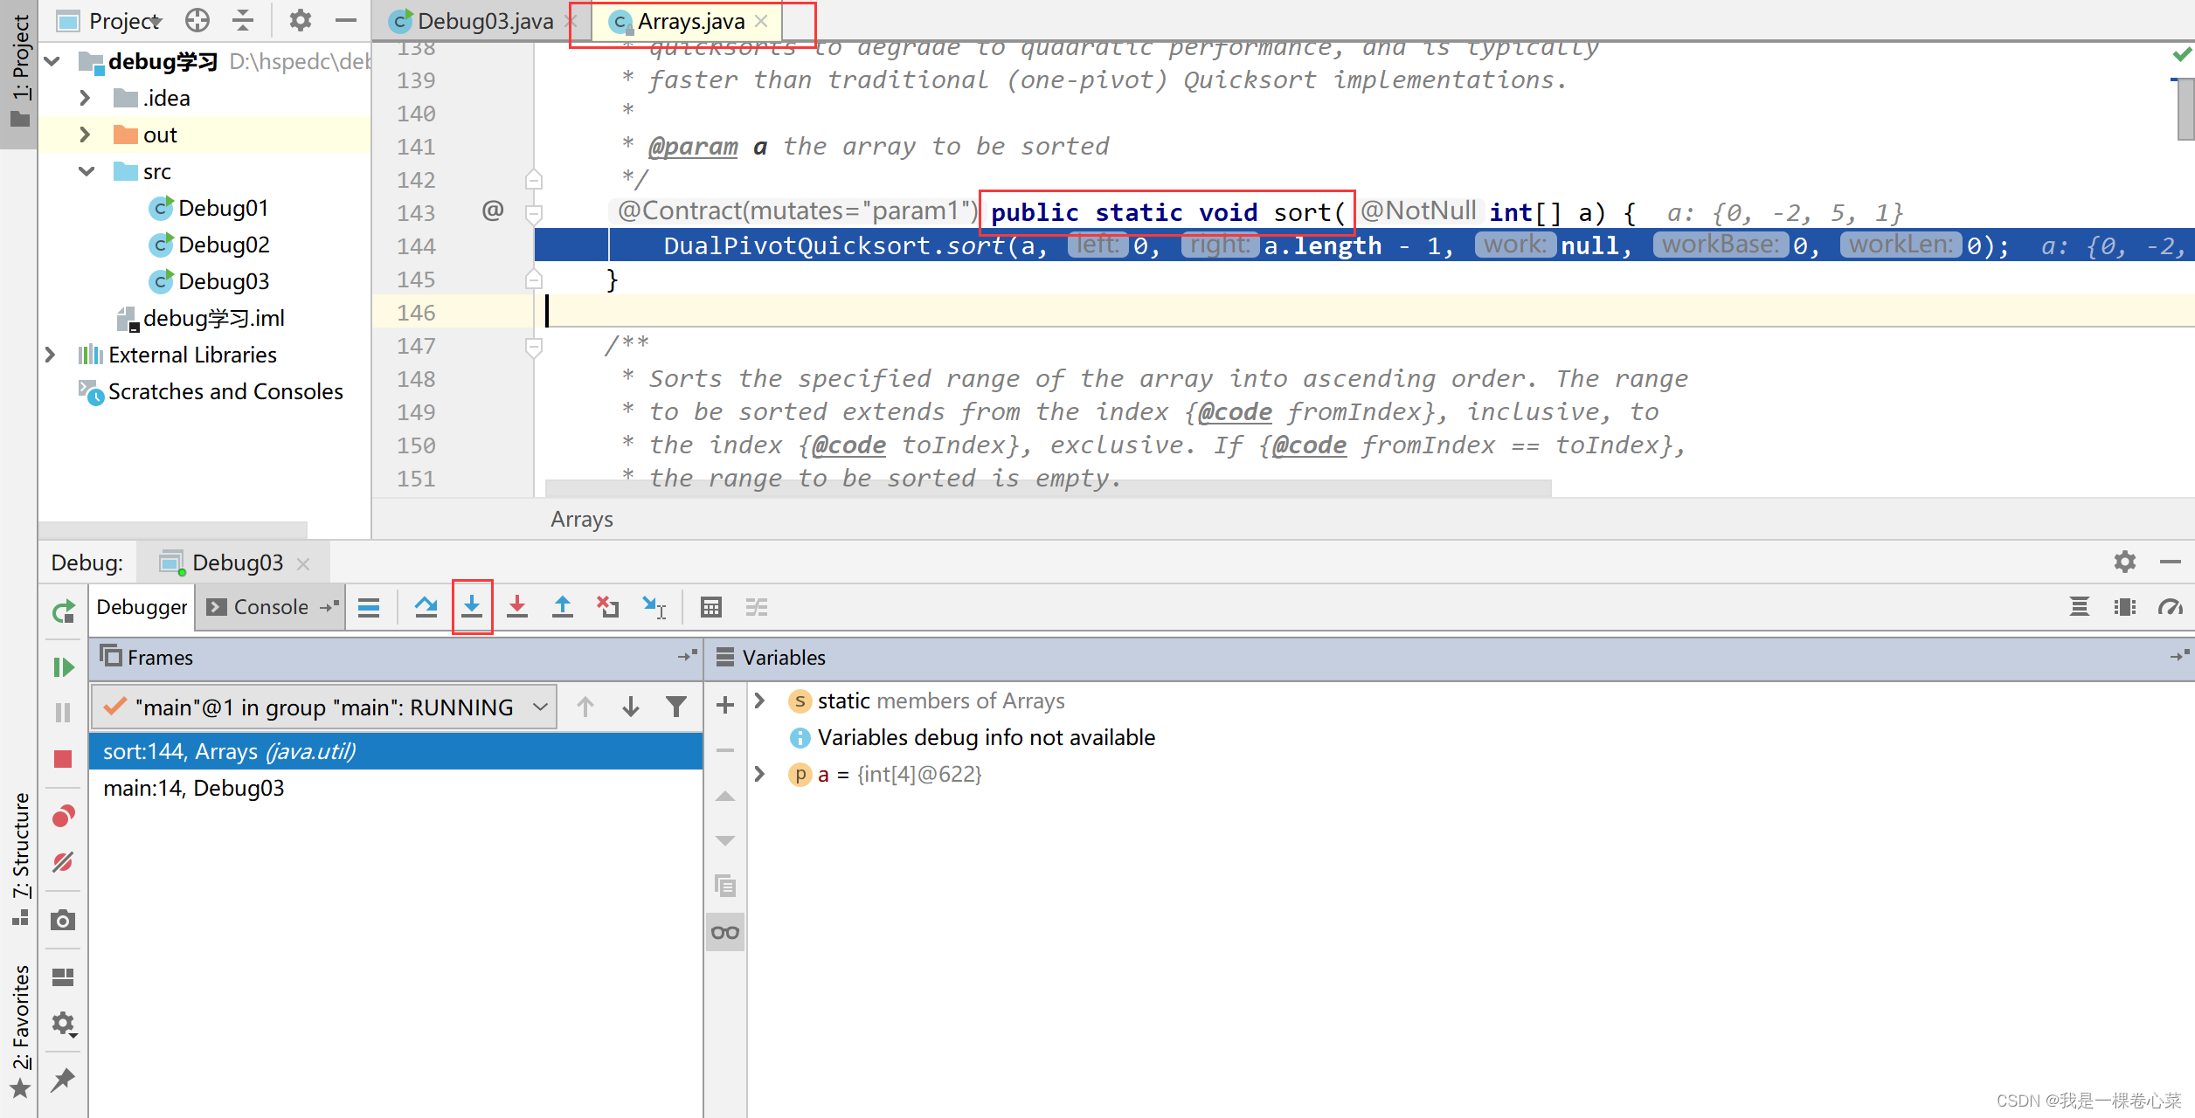Screen dimensions: 2195x1118
Task: Toggle the glasses watches view button
Action: pos(725,932)
